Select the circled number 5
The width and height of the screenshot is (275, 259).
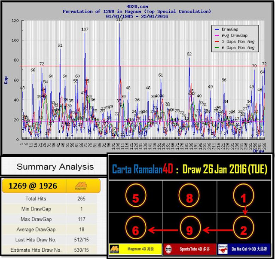(136, 196)
